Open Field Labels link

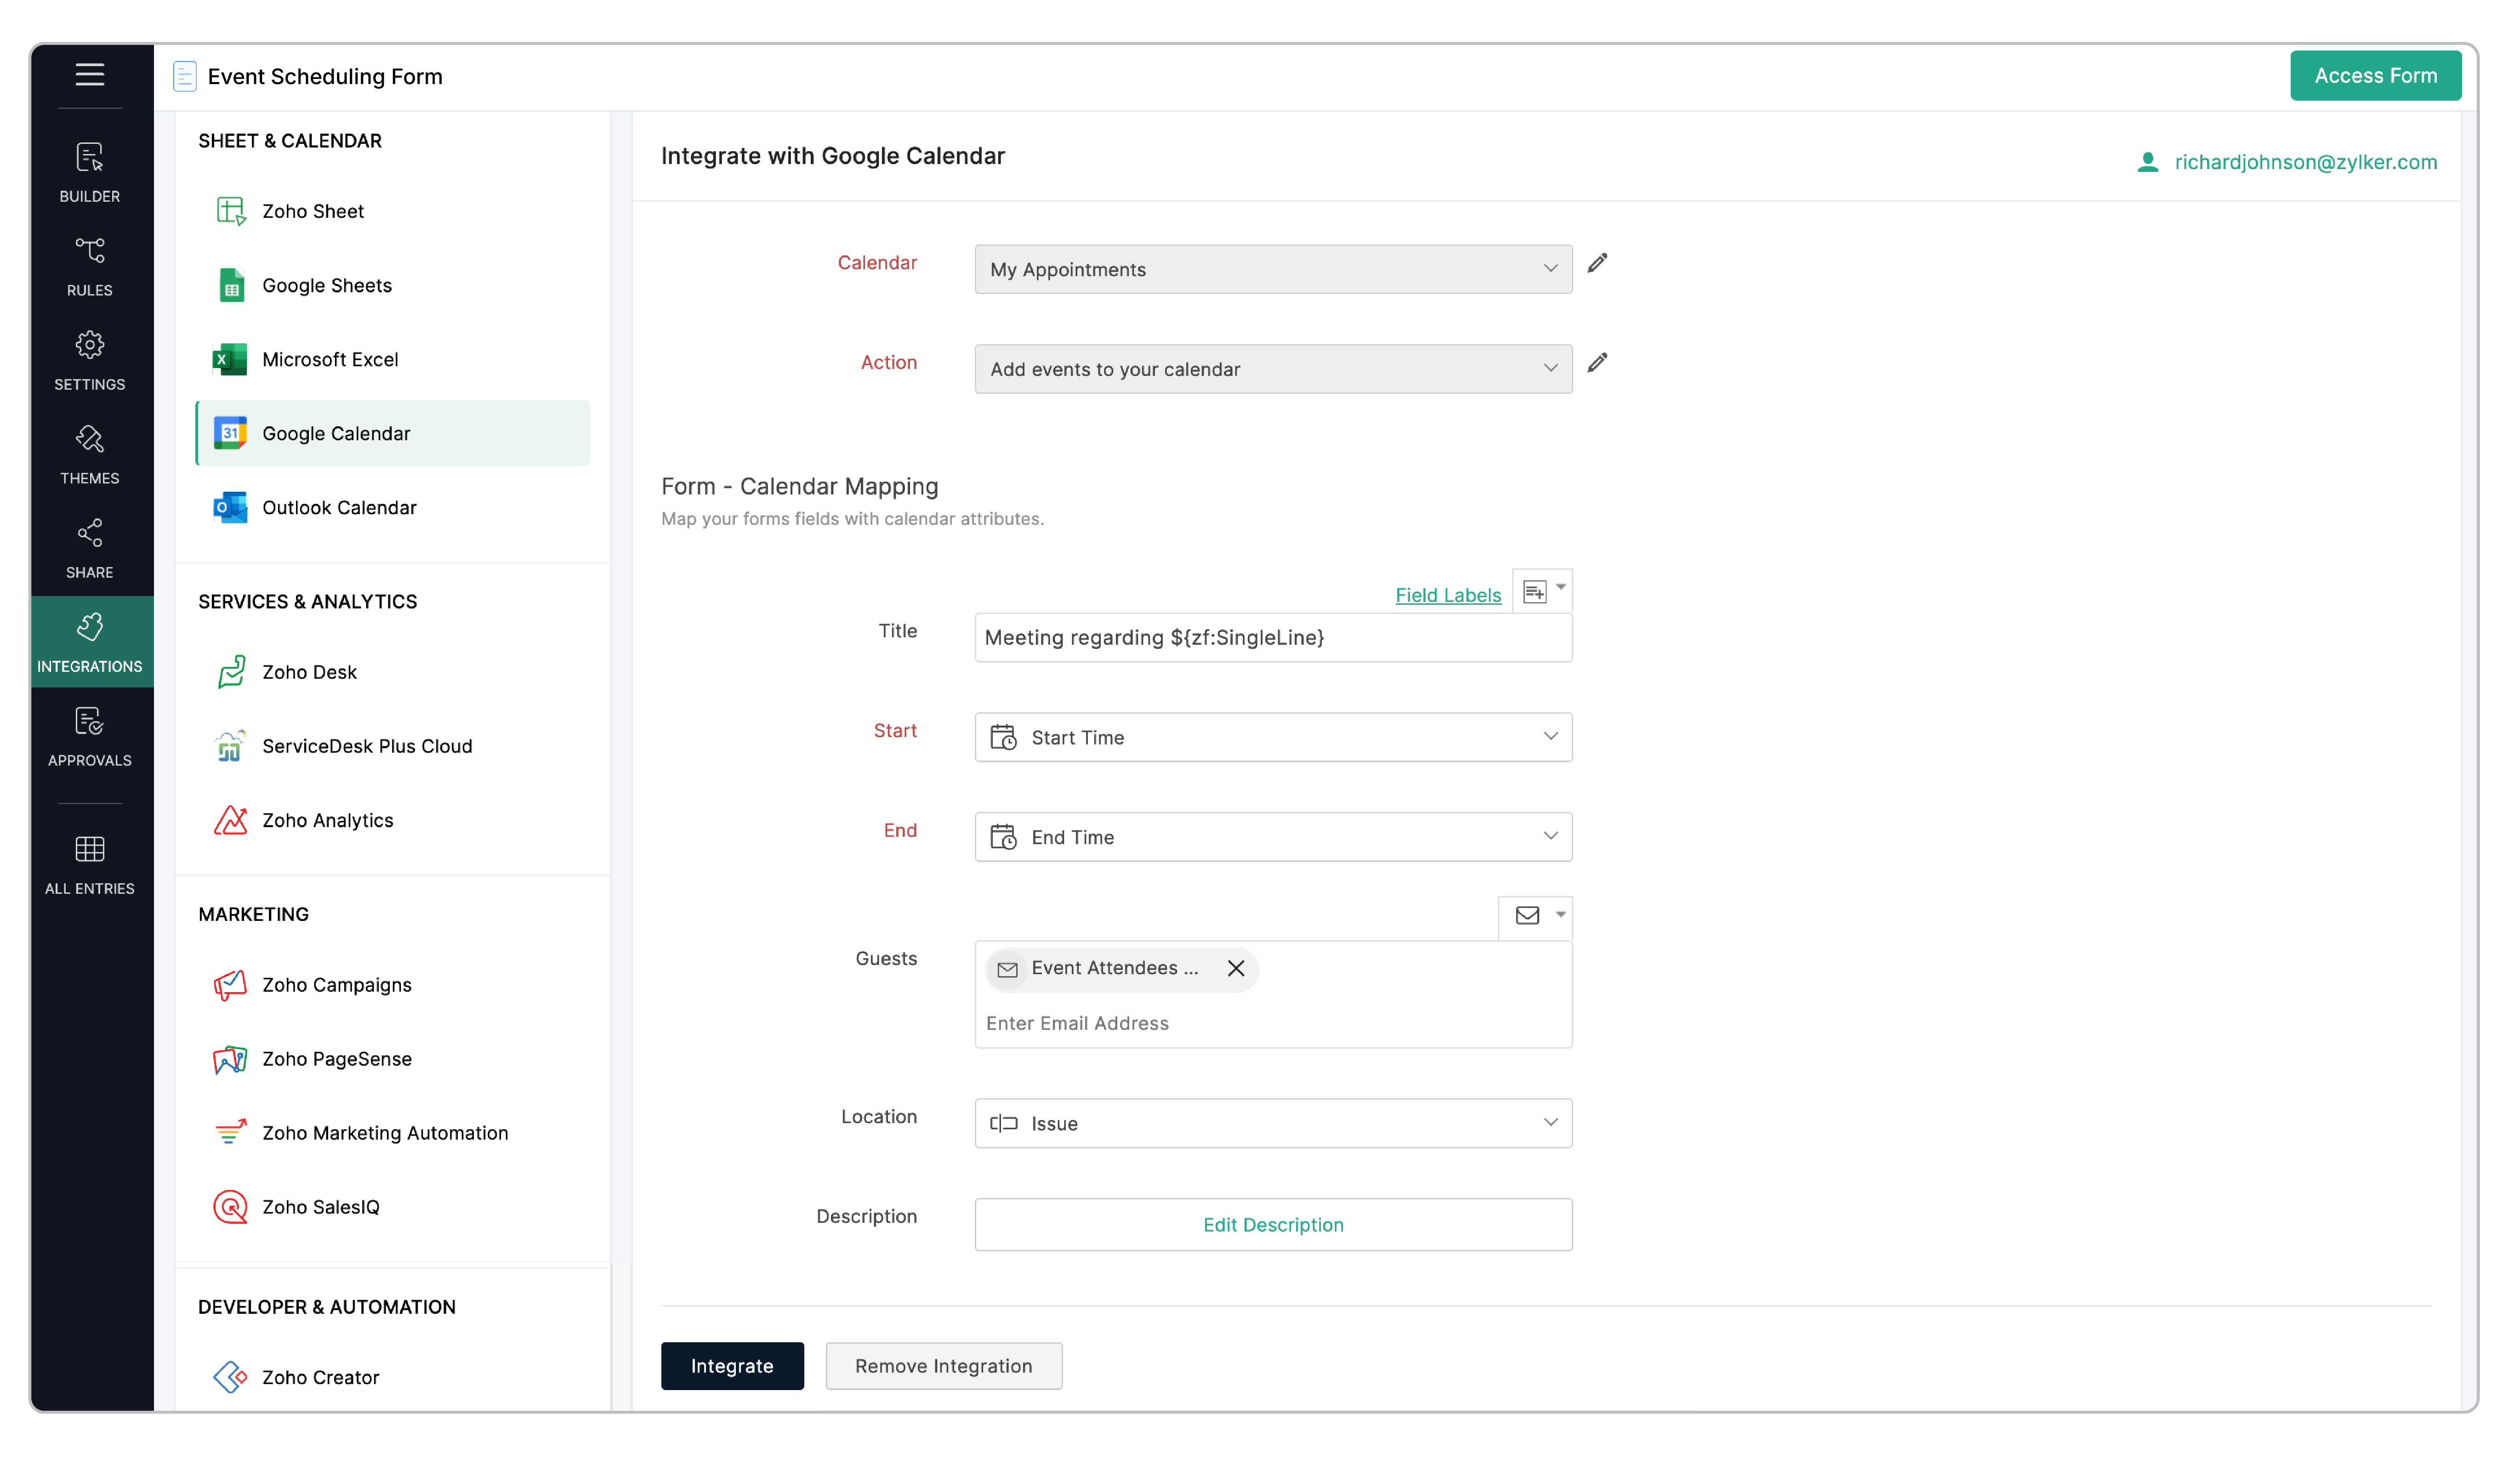coord(1448,594)
